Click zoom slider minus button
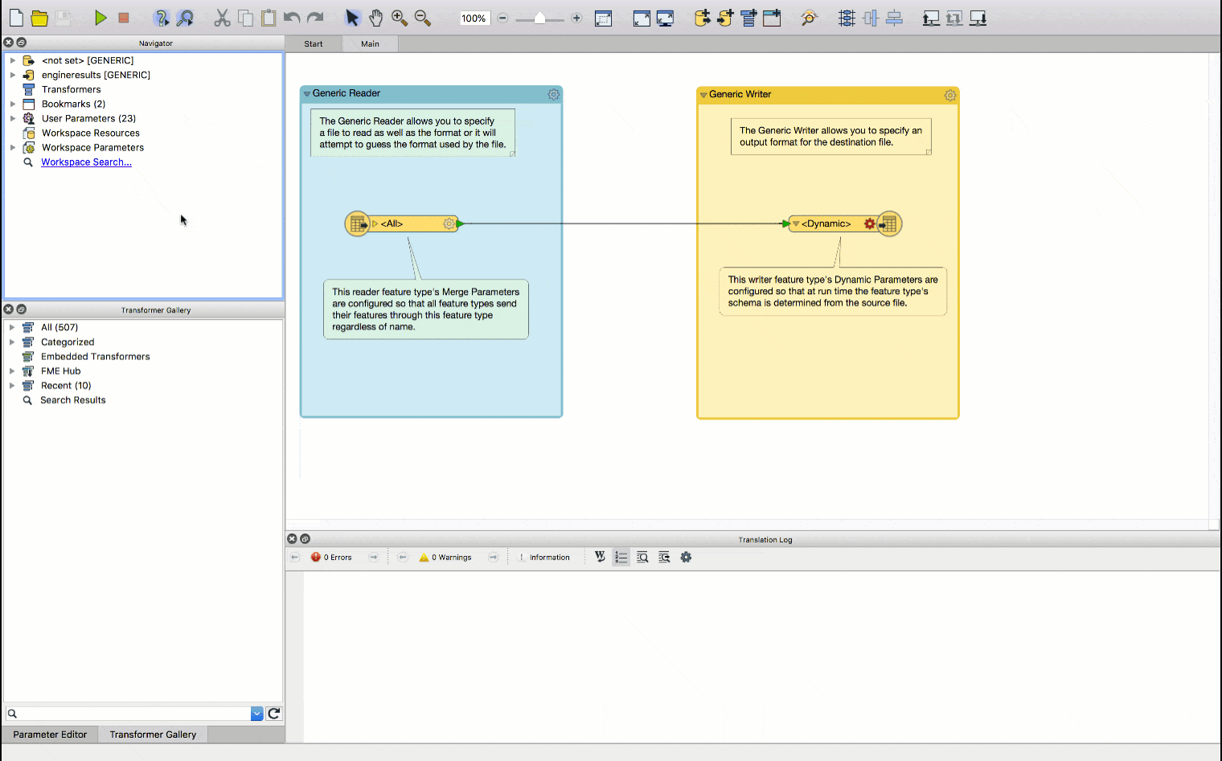 click(502, 18)
